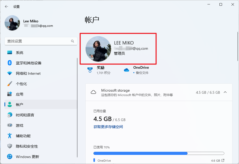Click the Lee Miko name in sidebar
The image size is (239, 164).
coord(31,21)
